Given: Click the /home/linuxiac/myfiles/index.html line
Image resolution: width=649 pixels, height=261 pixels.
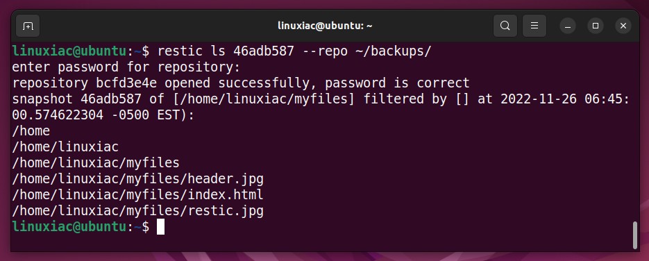Looking at the screenshot, I should coord(138,195).
